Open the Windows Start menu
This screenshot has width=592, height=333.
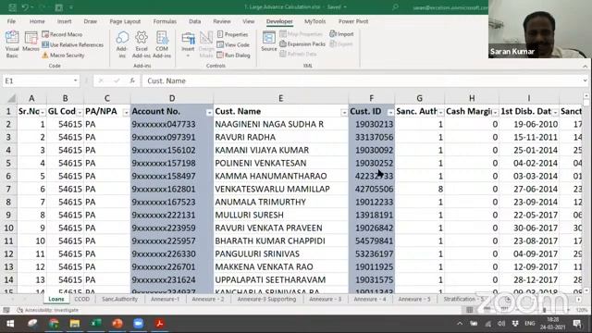pyautogui.click(x=10, y=324)
